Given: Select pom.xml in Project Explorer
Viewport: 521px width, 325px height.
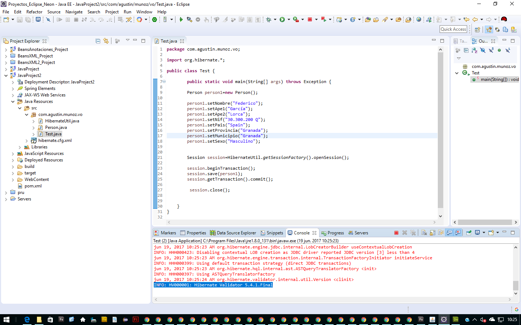Looking at the screenshot, I should click(33, 186).
